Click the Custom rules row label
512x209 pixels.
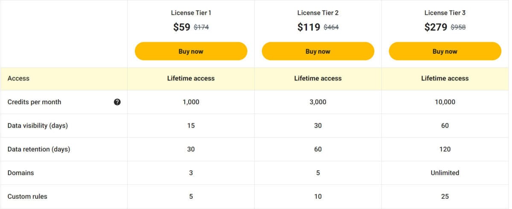[27, 197]
